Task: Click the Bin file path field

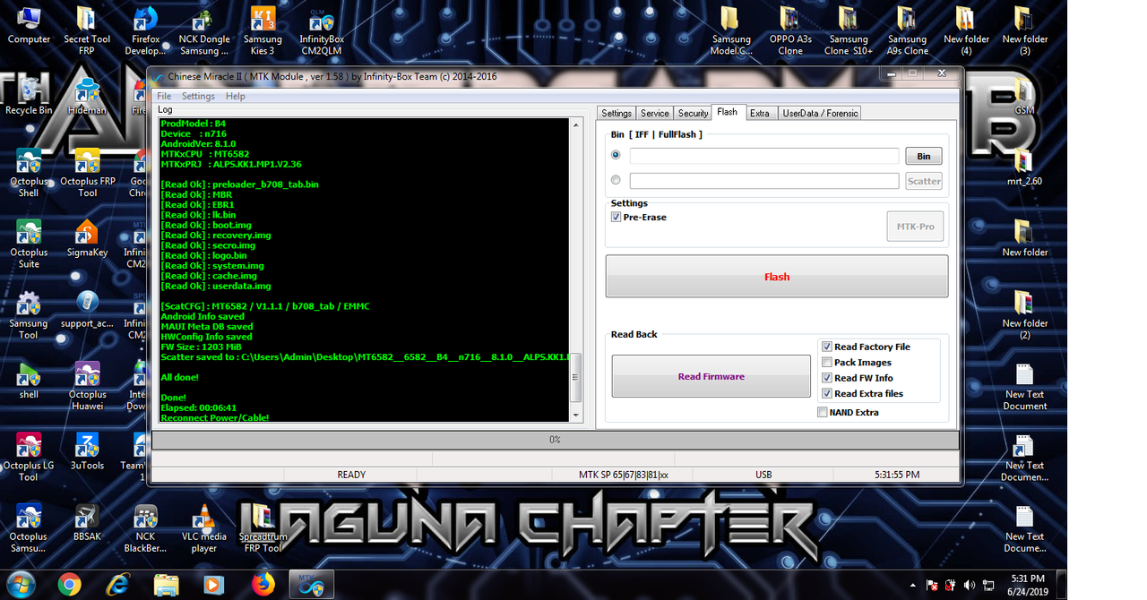Action: (x=764, y=156)
